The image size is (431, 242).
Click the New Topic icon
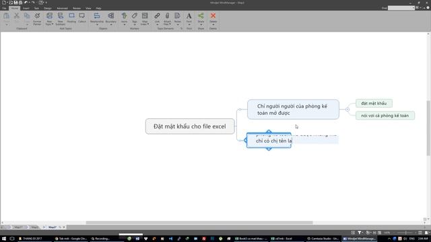coord(49,16)
